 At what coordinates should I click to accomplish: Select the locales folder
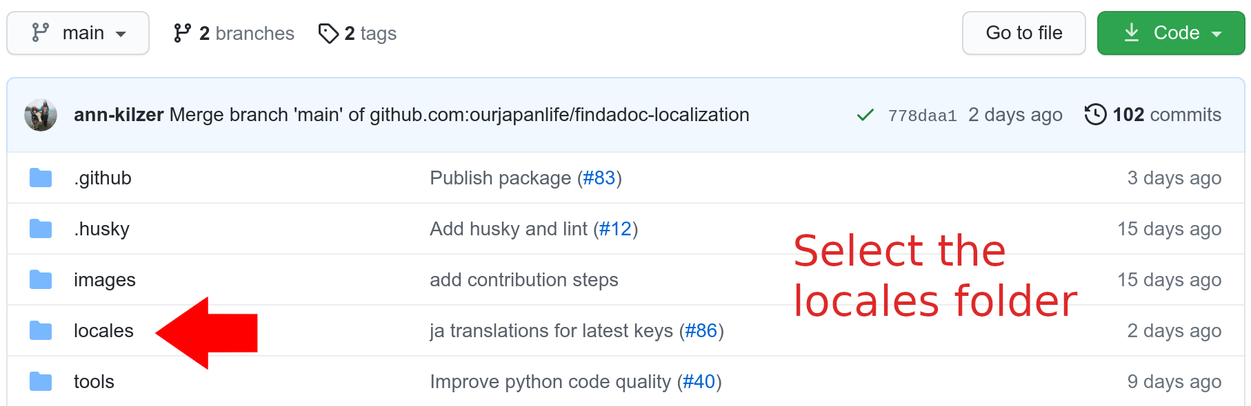coord(103,331)
